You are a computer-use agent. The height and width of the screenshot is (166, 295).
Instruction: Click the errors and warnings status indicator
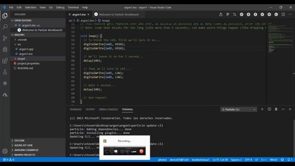pyautogui.click(x=9, y=160)
